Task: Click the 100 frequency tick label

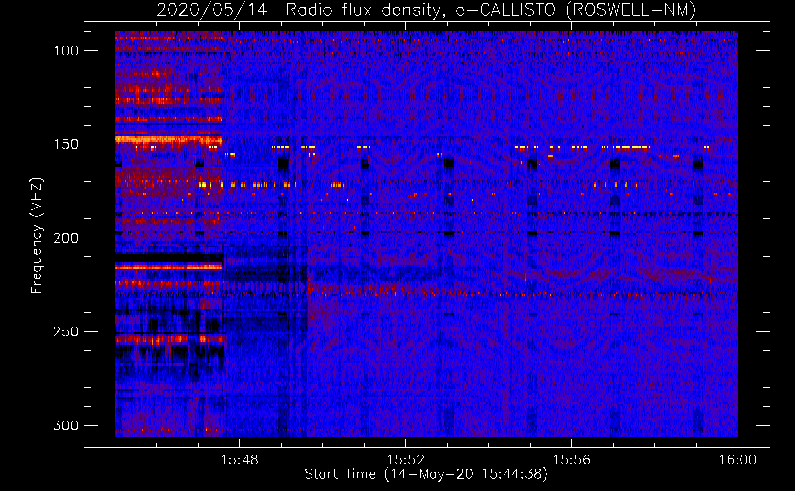Action: point(66,51)
